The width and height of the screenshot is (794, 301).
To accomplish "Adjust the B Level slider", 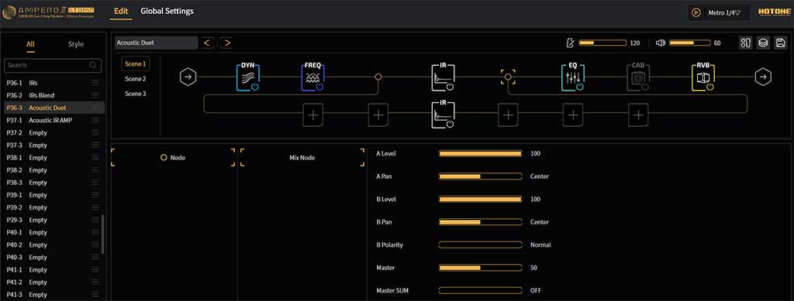I will pyautogui.click(x=480, y=200).
